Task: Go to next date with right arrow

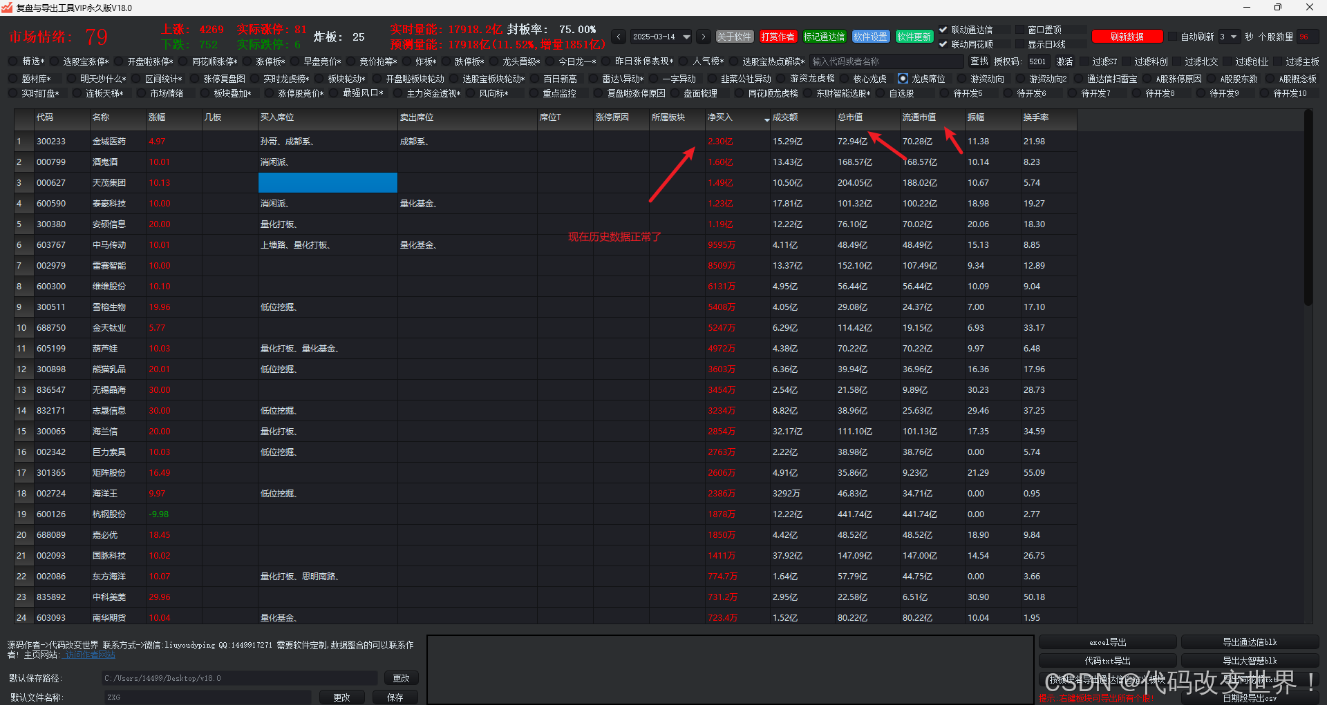Action: [x=704, y=37]
